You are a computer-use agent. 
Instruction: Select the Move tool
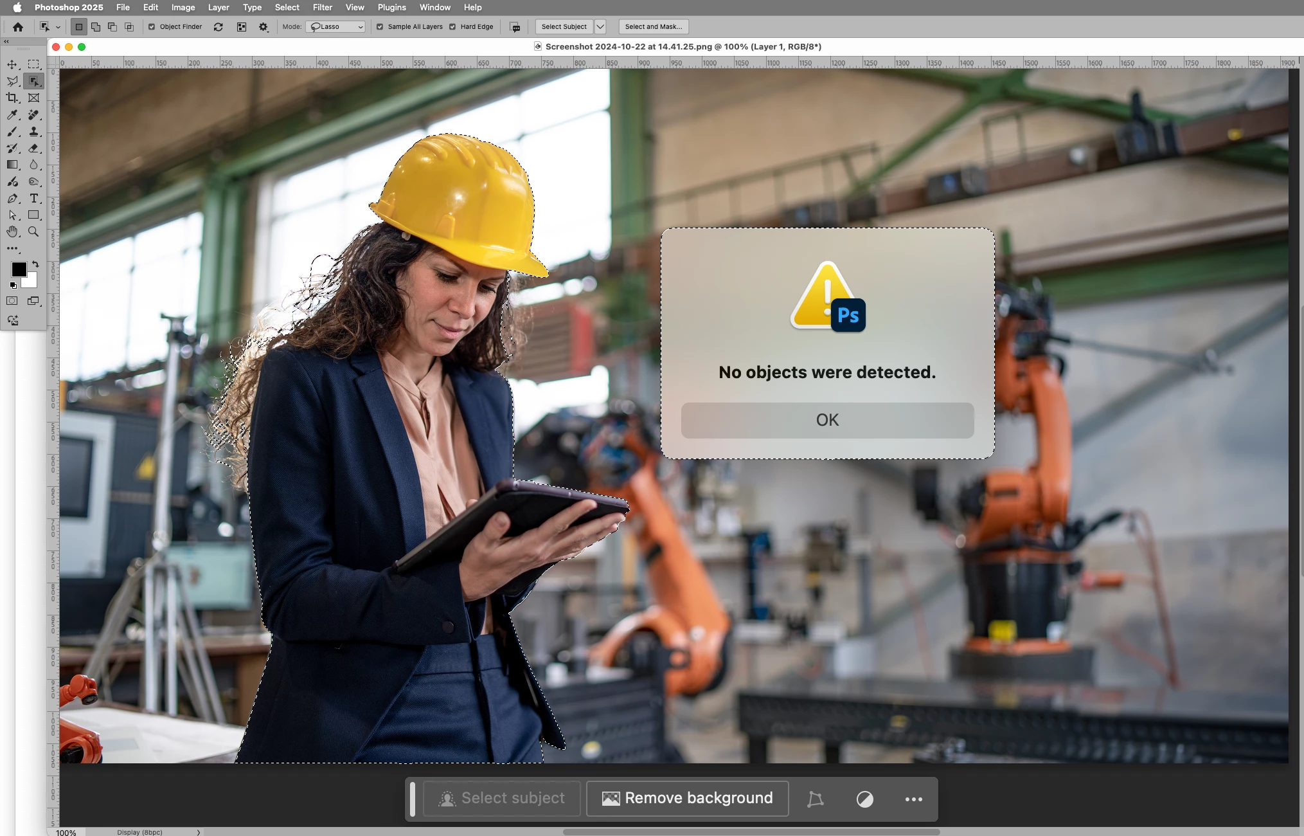pyautogui.click(x=12, y=64)
